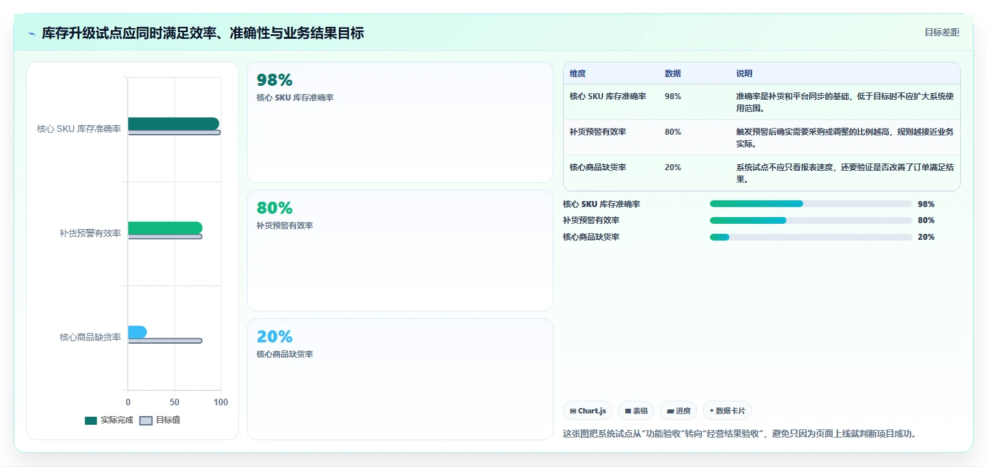This screenshot has height=467, width=987.
Task: Click the 98% data card
Action: [400, 122]
